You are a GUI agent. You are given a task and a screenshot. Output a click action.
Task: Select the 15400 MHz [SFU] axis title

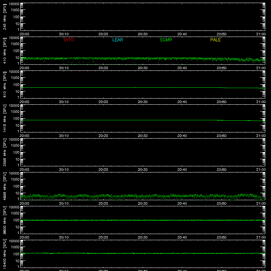4,254
